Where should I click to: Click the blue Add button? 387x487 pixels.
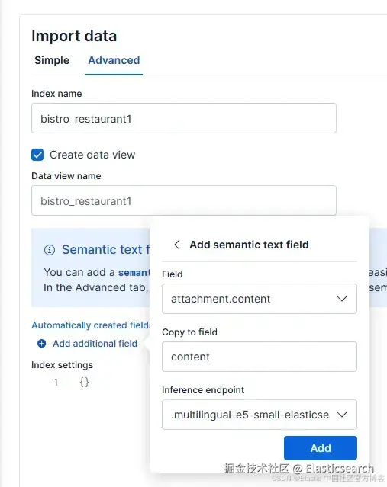pos(321,448)
